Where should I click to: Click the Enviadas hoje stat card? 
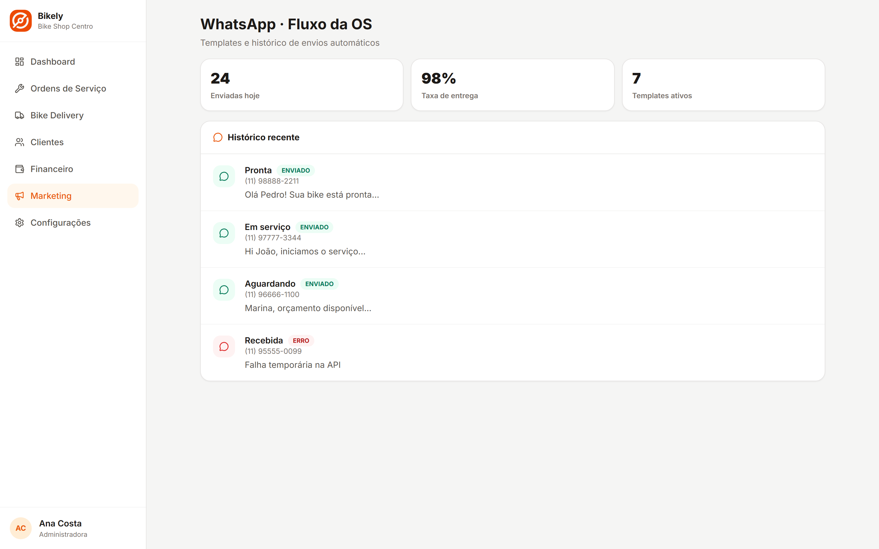[302, 85]
